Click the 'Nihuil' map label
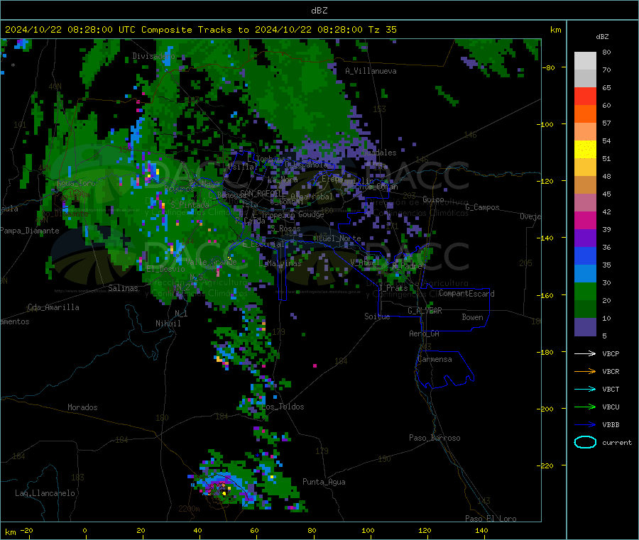639x540 pixels. 168,324
